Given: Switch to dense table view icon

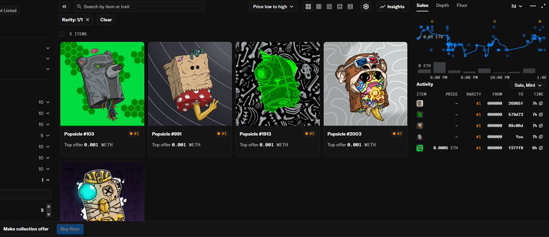Looking at the screenshot, I should click(350, 6).
